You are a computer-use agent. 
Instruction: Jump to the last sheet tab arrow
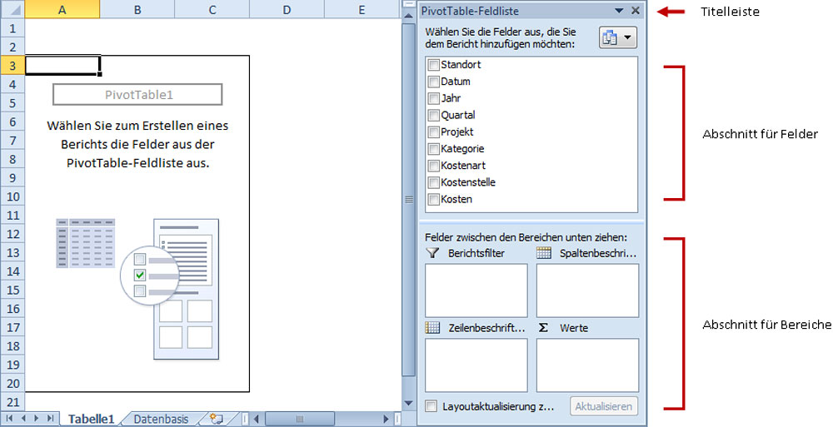[x=51, y=419]
